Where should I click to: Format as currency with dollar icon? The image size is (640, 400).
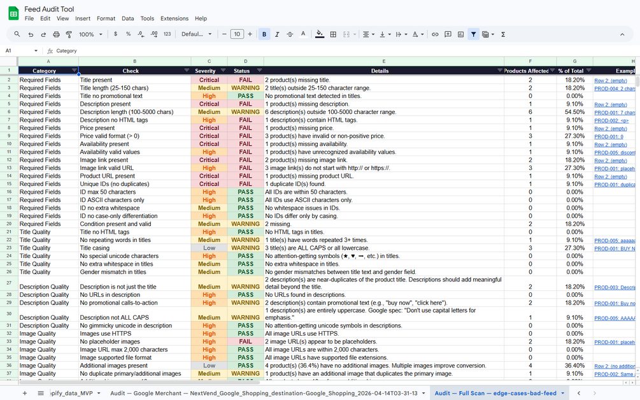click(x=115, y=34)
